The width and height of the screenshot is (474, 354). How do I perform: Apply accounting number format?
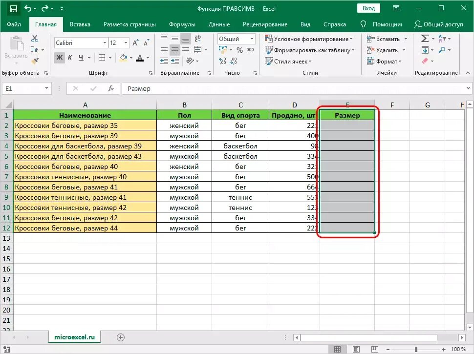tap(223, 49)
